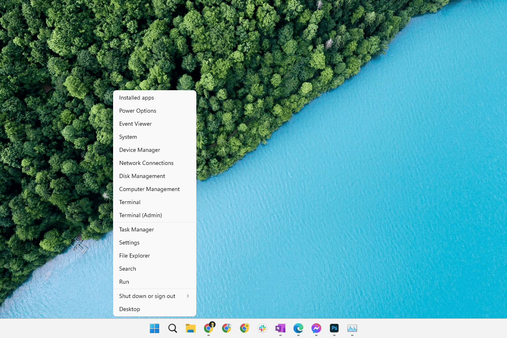Launch Terminal (non-admin) entry

pyautogui.click(x=155, y=202)
